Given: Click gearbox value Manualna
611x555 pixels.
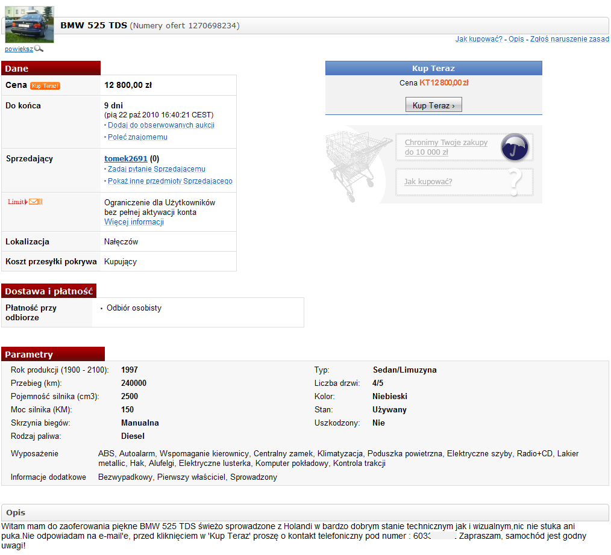Looking at the screenshot, I should [x=140, y=423].
